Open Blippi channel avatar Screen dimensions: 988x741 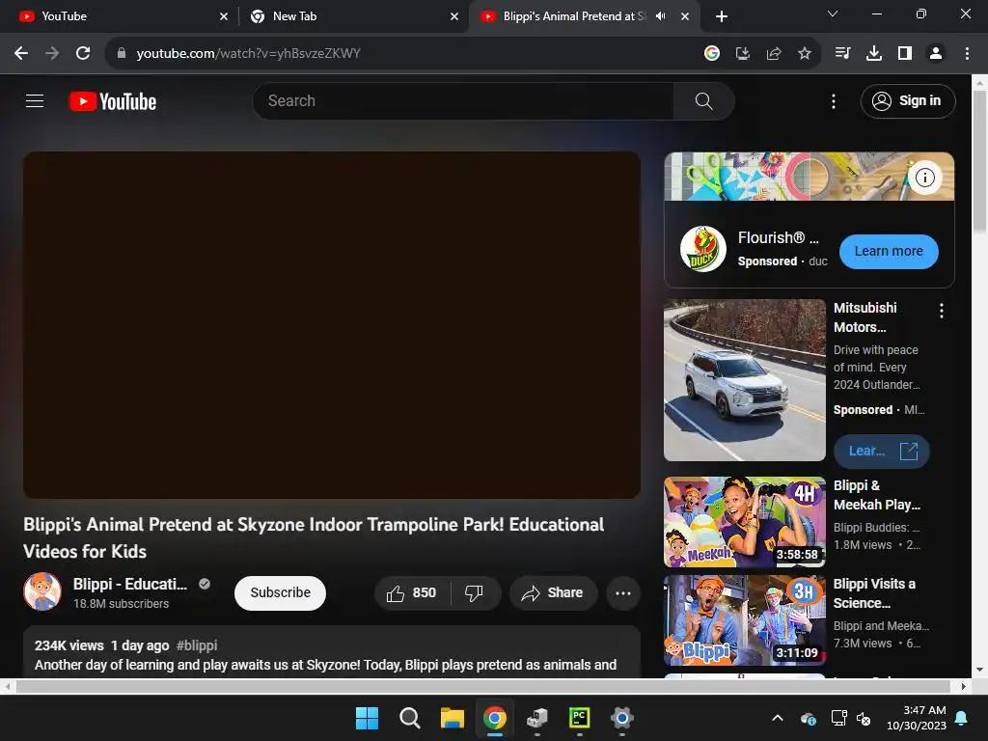pyautogui.click(x=42, y=591)
